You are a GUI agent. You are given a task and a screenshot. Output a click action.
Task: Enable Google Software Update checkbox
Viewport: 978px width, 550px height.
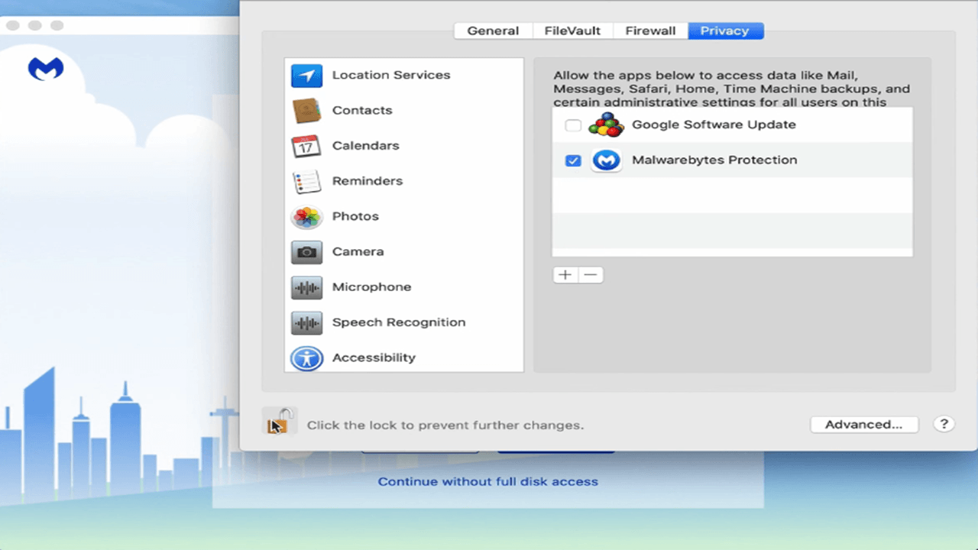click(x=573, y=125)
